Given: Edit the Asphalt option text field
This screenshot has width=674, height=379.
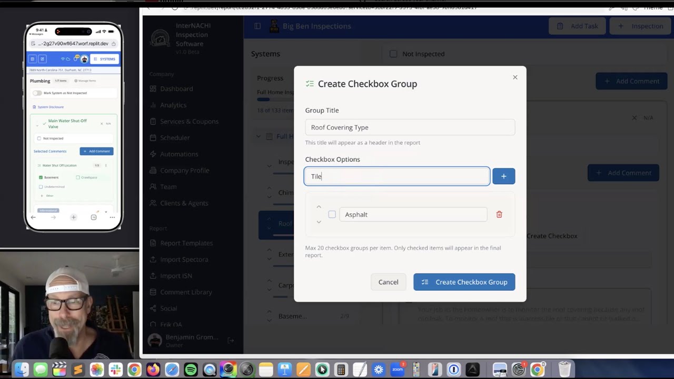Looking at the screenshot, I should click(x=413, y=214).
